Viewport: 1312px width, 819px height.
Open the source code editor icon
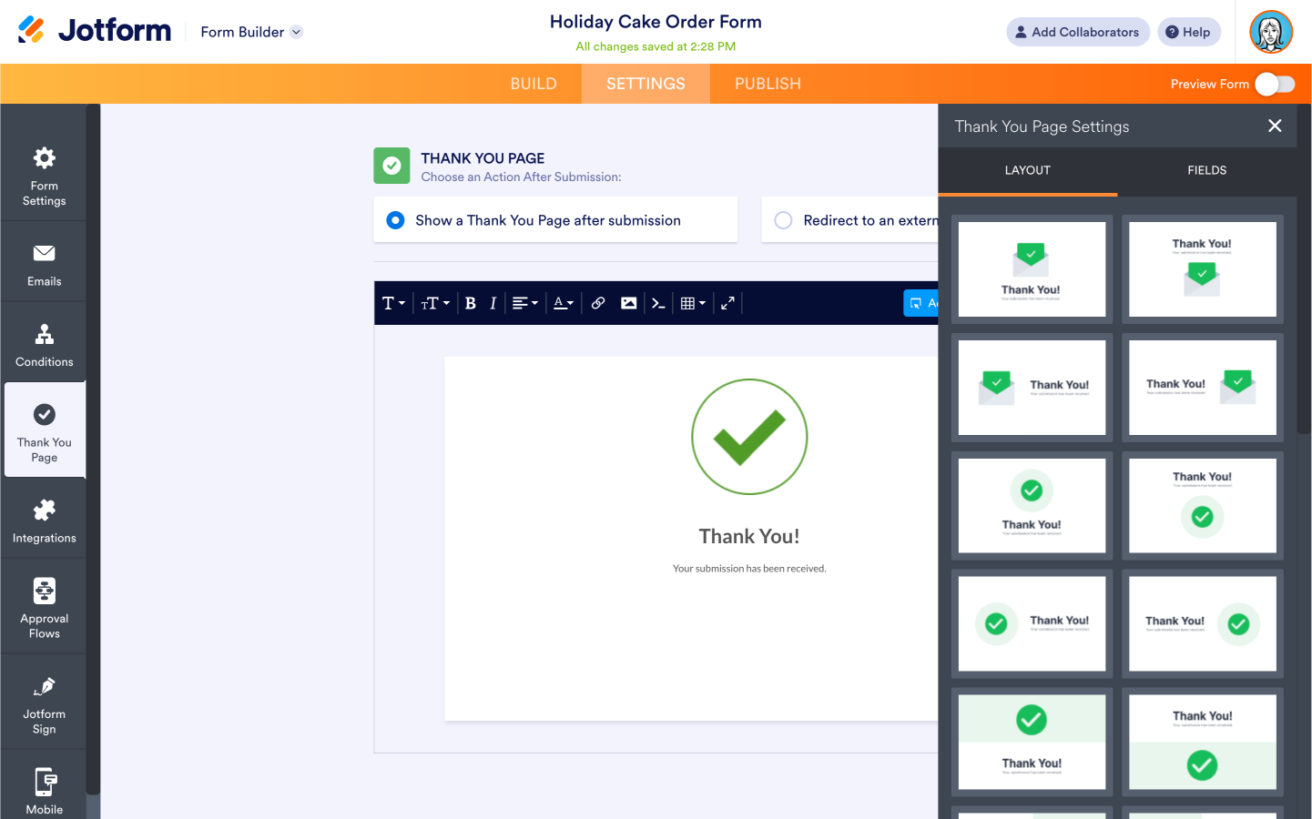pos(658,303)
